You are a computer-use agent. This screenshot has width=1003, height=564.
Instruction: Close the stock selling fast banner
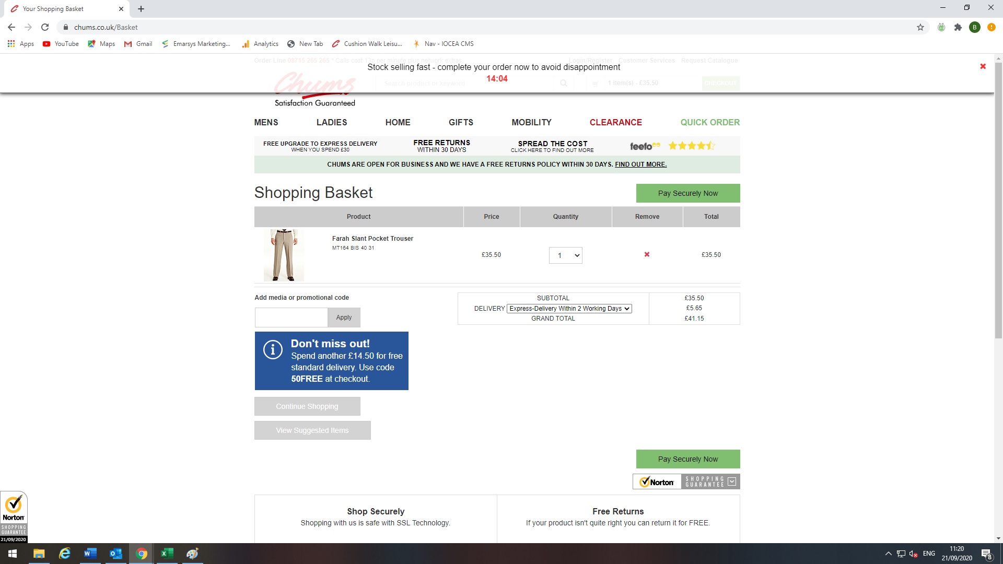coord(983,66)
